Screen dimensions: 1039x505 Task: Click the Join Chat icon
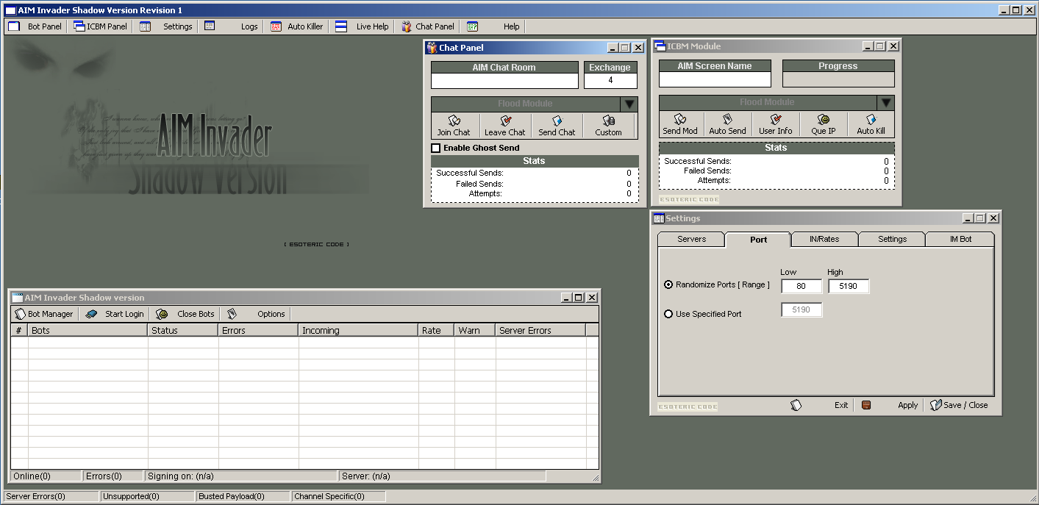[x=454, y=121]
